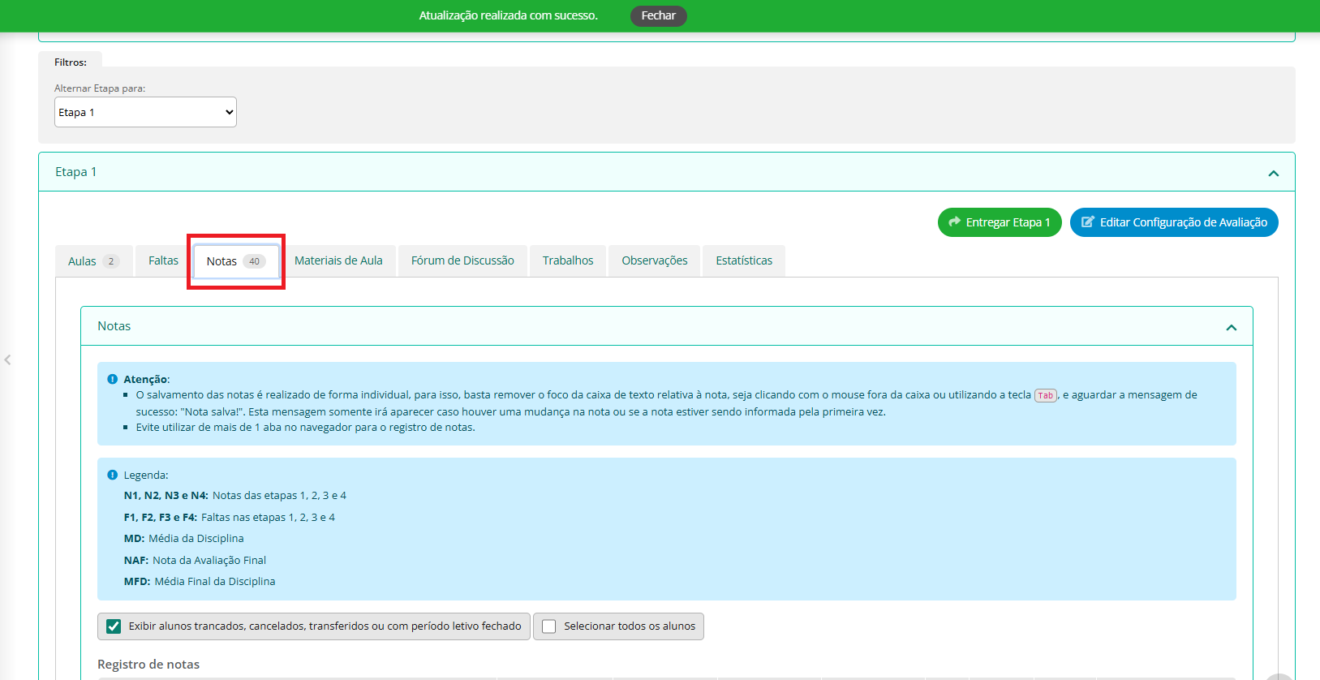Select the Observações tab
1320x680 pixels.
click(x=654, y=260)
